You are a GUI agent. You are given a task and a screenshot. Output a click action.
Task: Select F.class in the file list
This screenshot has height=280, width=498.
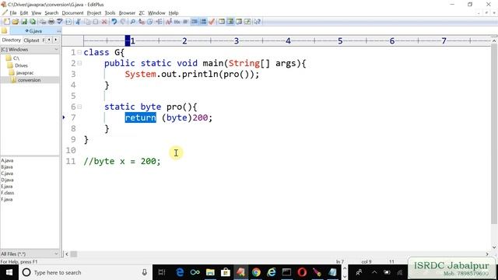[x=8, y=193]
